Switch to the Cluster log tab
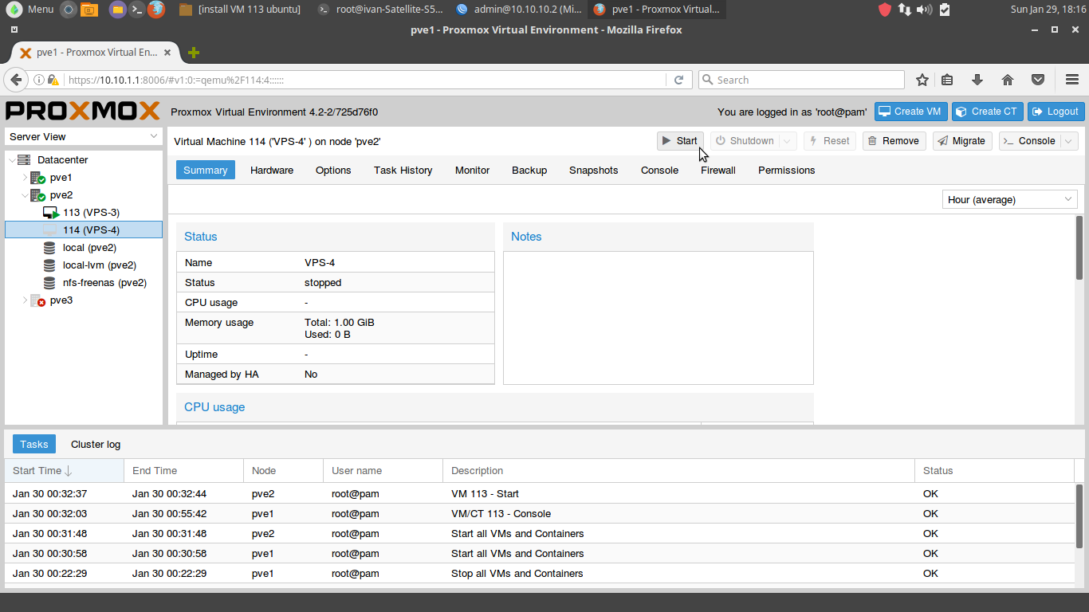 tap(96, 444)
